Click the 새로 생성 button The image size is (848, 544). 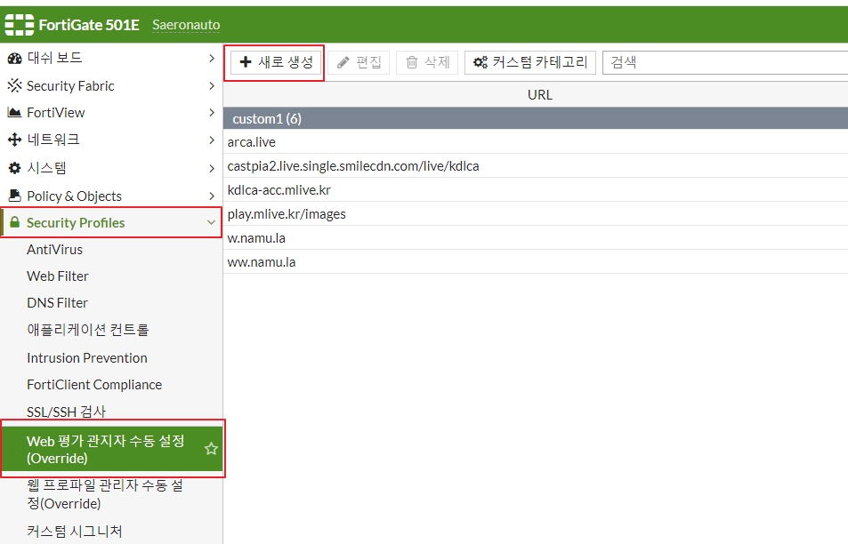coord(277,62)
